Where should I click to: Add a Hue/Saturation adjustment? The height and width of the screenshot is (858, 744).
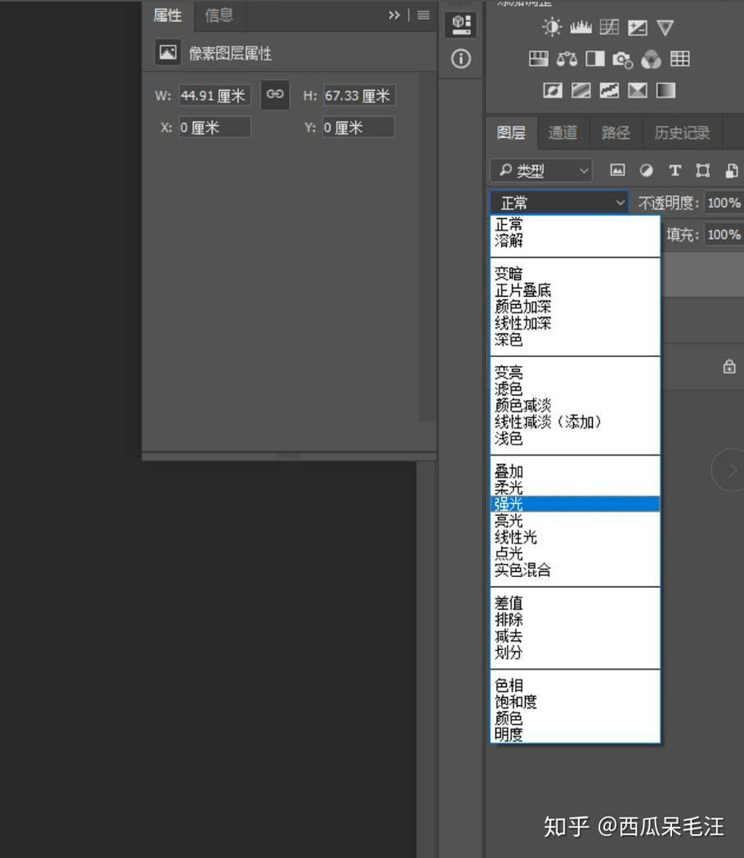coord(538,59)
